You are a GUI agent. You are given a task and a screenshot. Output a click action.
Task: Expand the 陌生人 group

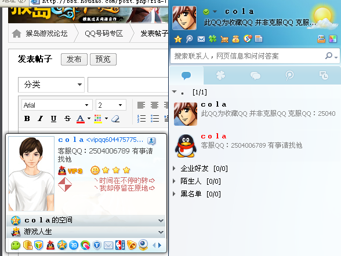pyautogui.click(x=174, y=181)
